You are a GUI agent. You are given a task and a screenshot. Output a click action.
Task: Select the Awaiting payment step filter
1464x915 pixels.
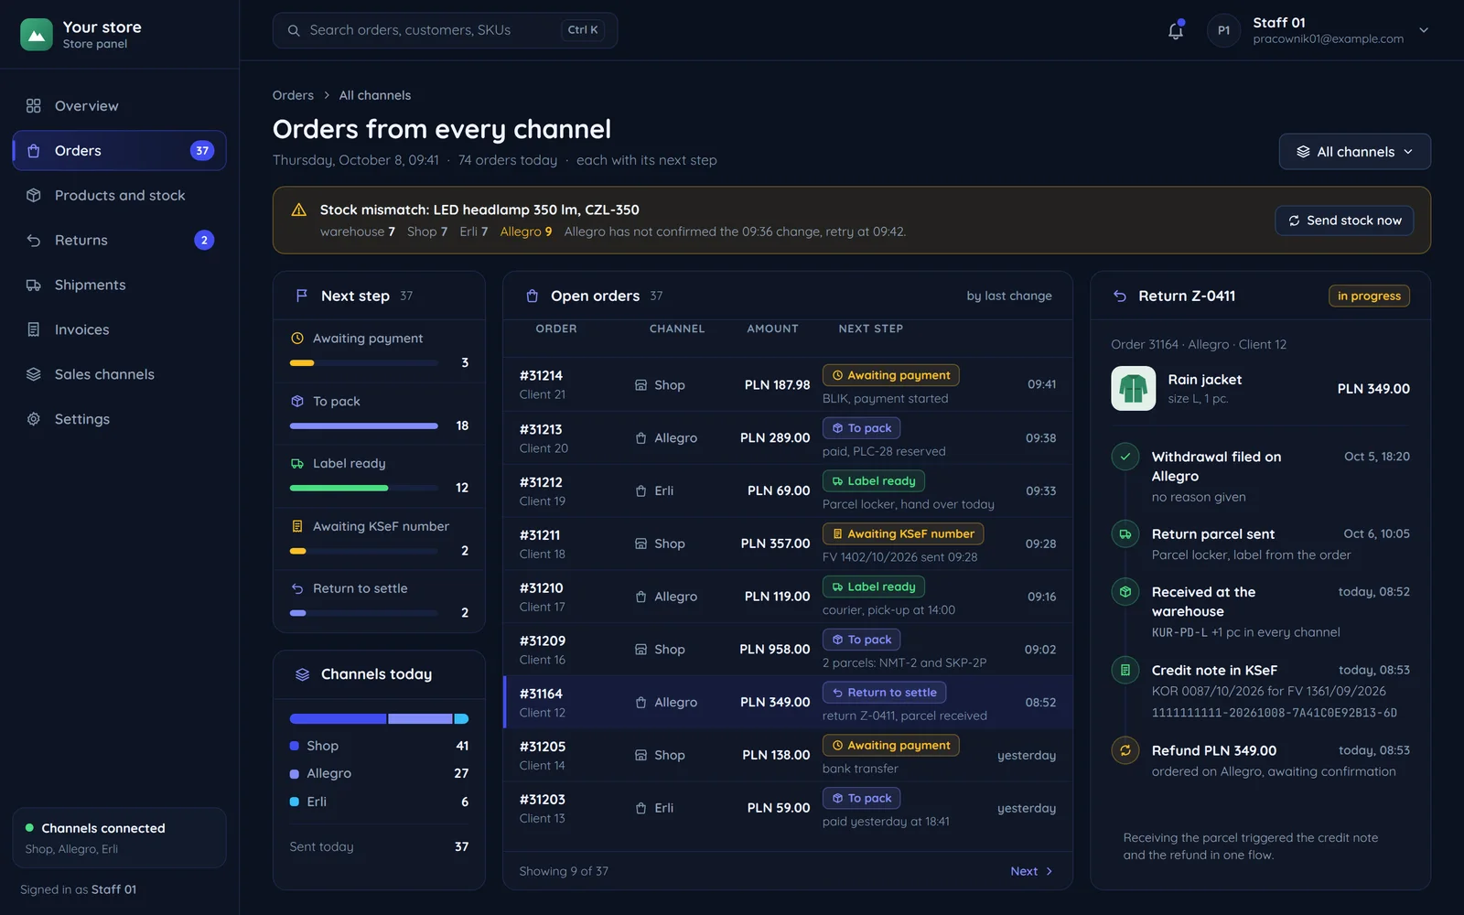(379, 350)
